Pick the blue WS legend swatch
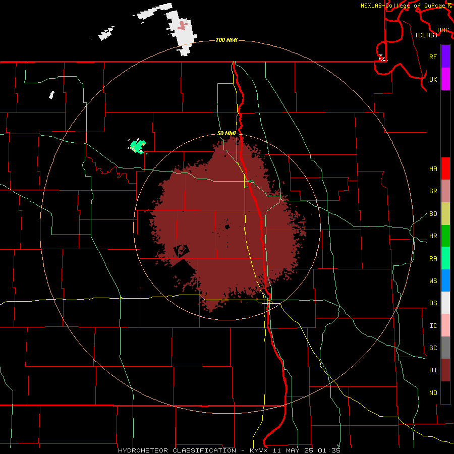This screenshot has height=454, width=454. click(x=445, y=280)
